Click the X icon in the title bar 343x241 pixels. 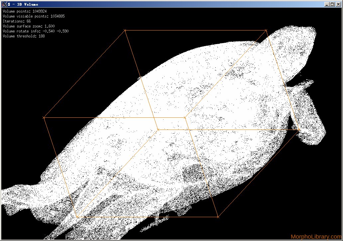[x=5, y=4]
